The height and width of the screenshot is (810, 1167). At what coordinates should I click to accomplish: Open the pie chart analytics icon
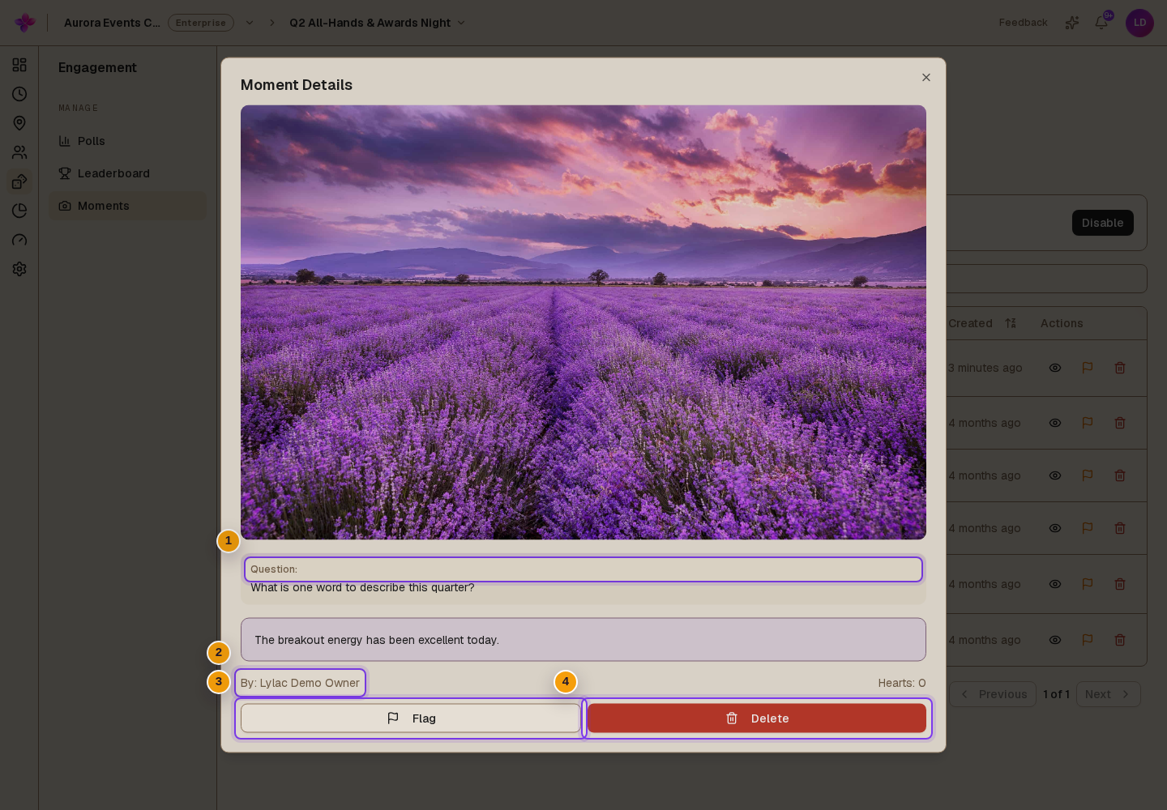(19, 211)
